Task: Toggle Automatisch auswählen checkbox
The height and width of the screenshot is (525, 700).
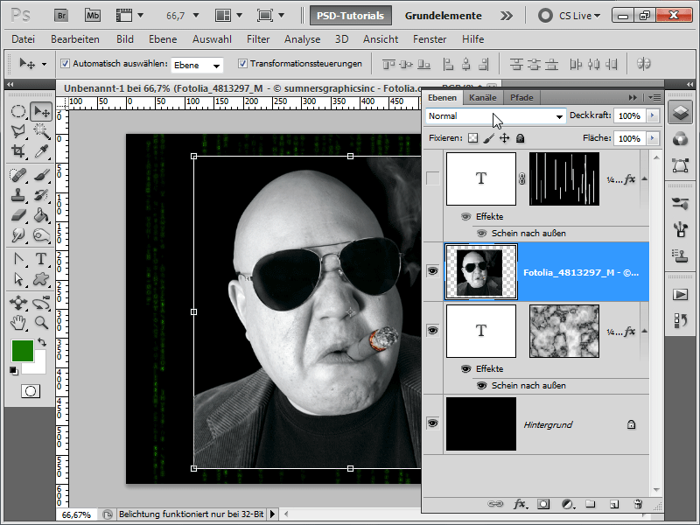Action: [65, 63]
